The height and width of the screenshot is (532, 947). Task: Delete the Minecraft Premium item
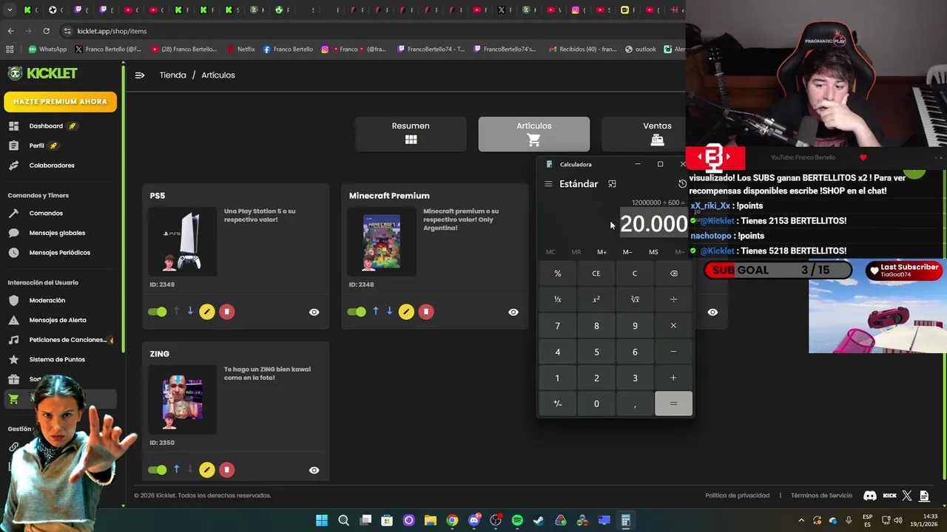(x=425, y=312)
